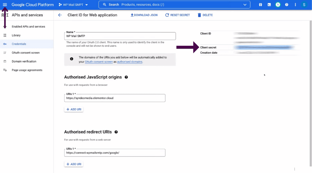312x173 pixels.
Task: Open the hamburger navigation menu
Action: click(5, 5)
